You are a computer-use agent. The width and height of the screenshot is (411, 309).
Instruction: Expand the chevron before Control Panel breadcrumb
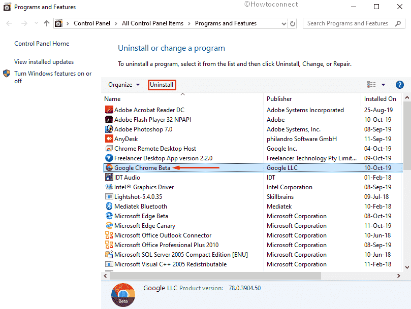(x=68, y=23)
